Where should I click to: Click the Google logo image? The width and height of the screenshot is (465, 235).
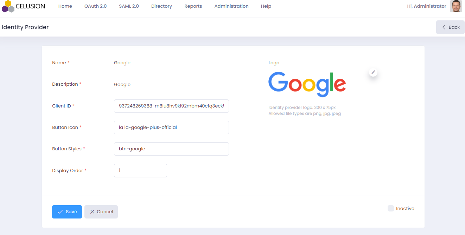coord(307,84)
